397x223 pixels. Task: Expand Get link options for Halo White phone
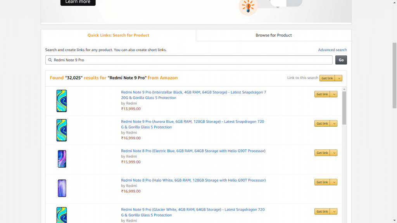(x=334, y=182)
